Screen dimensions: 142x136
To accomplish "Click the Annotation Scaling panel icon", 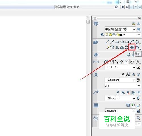I will (x=96, y=55).
